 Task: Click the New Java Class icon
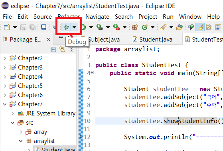click(x=145, y=27)
